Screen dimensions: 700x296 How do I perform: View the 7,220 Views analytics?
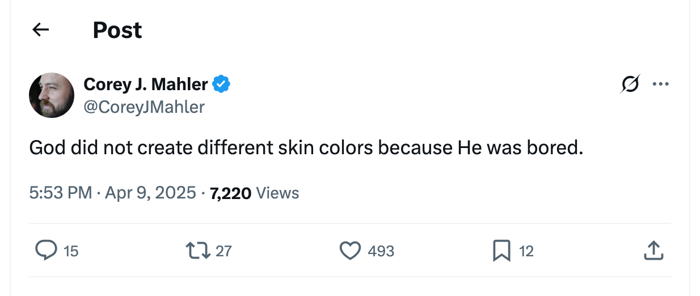(254, 193)
